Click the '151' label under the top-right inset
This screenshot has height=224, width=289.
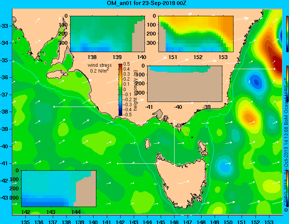pyautogui.click(x=173, y=57)
